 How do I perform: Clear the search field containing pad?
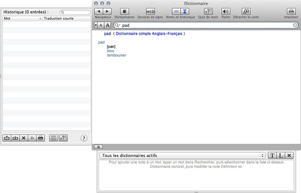(x=295, y=25)
